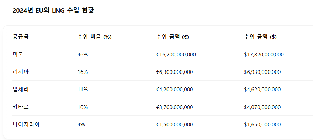Viewport: 313px width, 140px height.
Task: Click the 수입 금액 ($) column header
Action: [260, 37]
